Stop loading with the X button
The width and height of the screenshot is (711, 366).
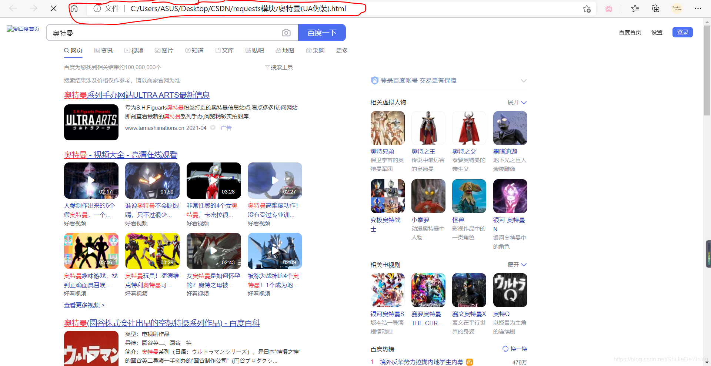point(54,8)
